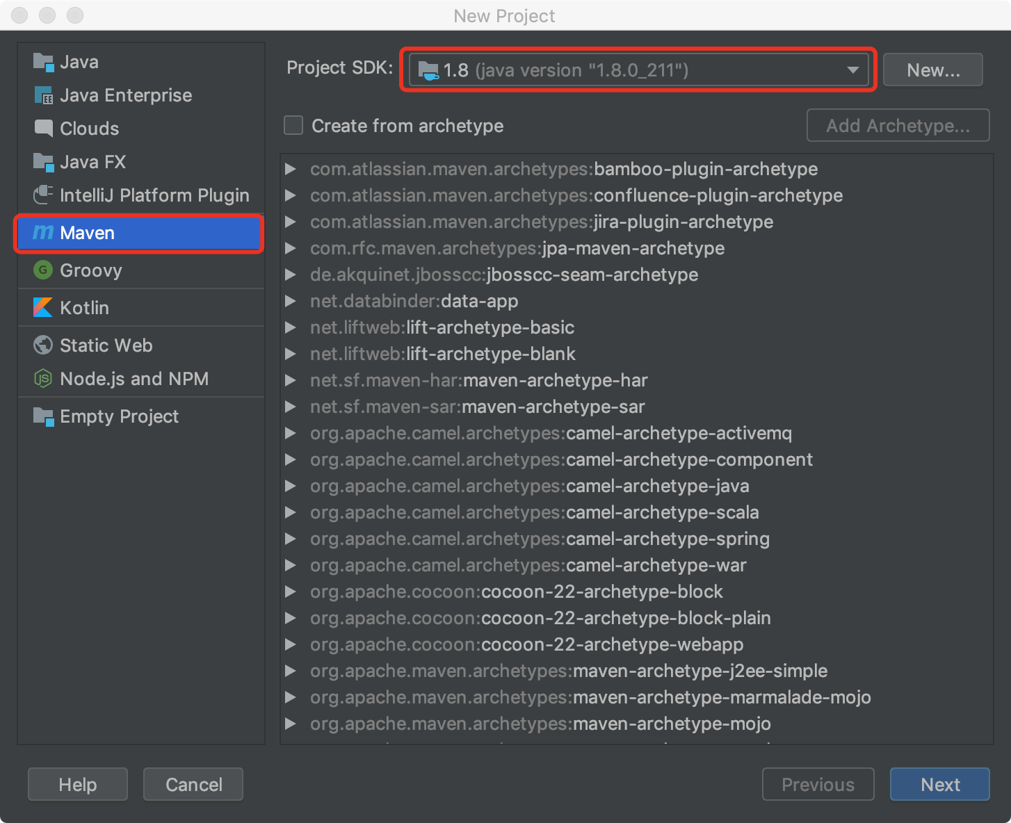This screenshot has width=1011, height=823.
Task: Click the Static Web globe icon
Action: 43,345
